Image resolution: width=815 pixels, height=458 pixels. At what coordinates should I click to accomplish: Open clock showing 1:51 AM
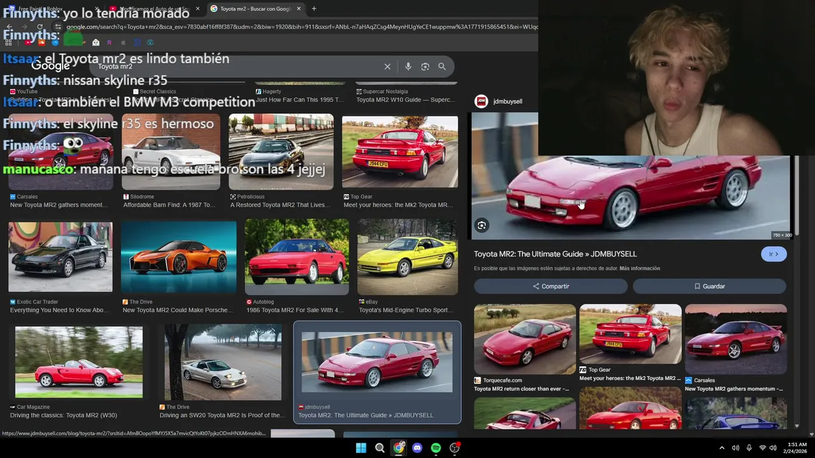pyautogui.click(x=795, y=448)
